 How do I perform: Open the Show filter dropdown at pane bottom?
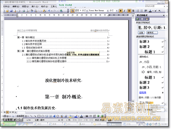point(165,110)
